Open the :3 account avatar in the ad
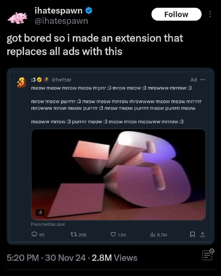 21,83
